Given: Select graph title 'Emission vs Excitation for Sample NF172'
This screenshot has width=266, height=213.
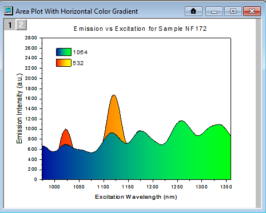Looking at the screenshot, I should (140, 29).
